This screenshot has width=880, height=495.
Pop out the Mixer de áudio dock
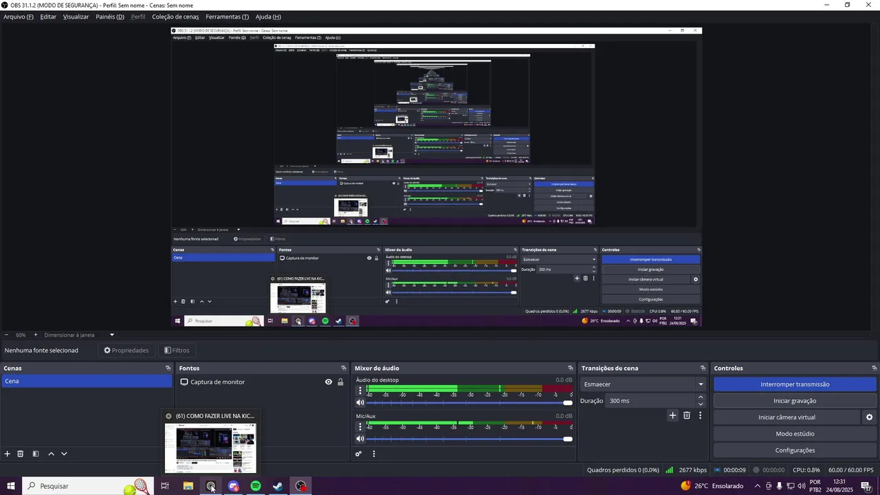click(570, 368)
